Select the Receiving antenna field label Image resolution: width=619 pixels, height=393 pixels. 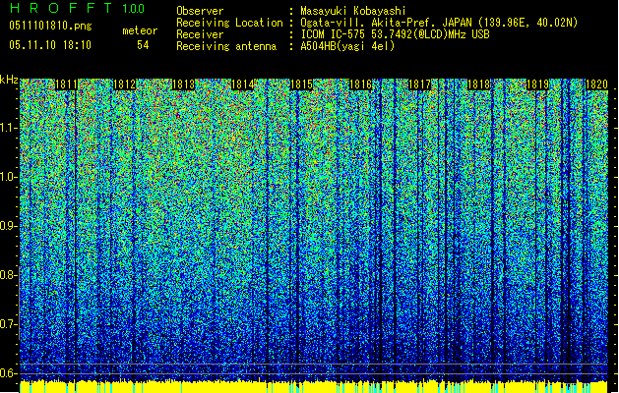click(x=226, y=46)
